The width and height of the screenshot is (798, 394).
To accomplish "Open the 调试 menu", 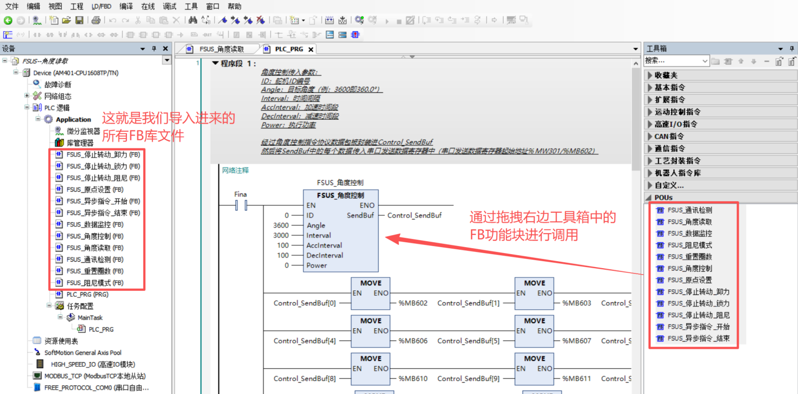I will 169,6.
